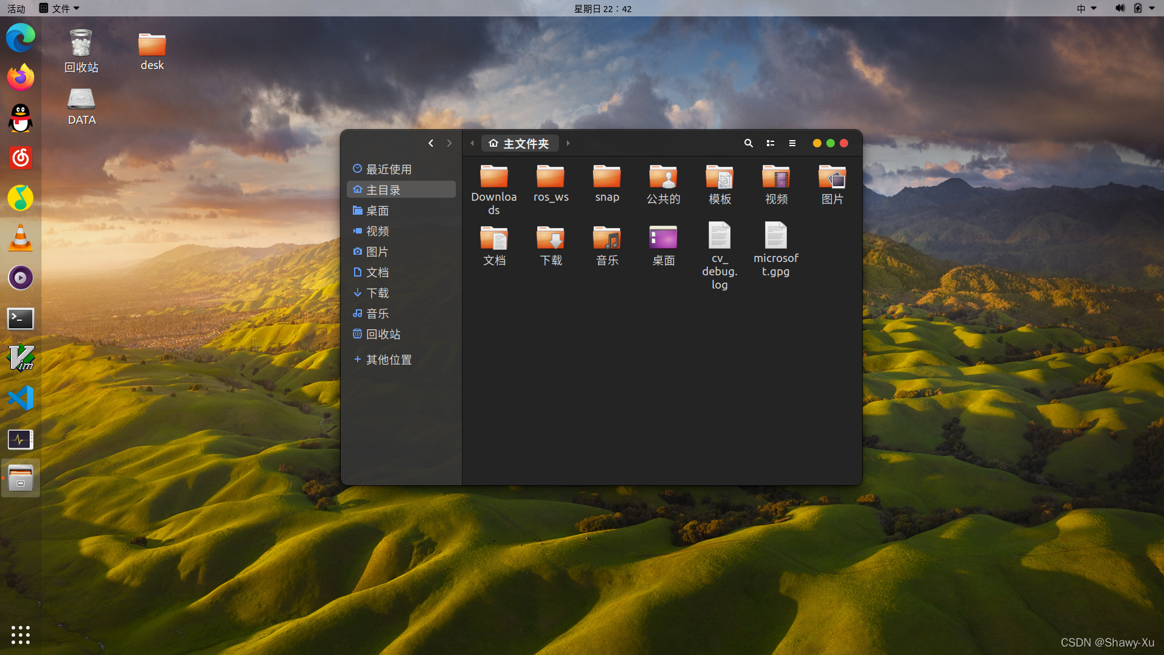Toggle list/grid view in file manager
The width and height of the screenshot is (1164, 655).
pyautogui.click(x=771, y=143)
